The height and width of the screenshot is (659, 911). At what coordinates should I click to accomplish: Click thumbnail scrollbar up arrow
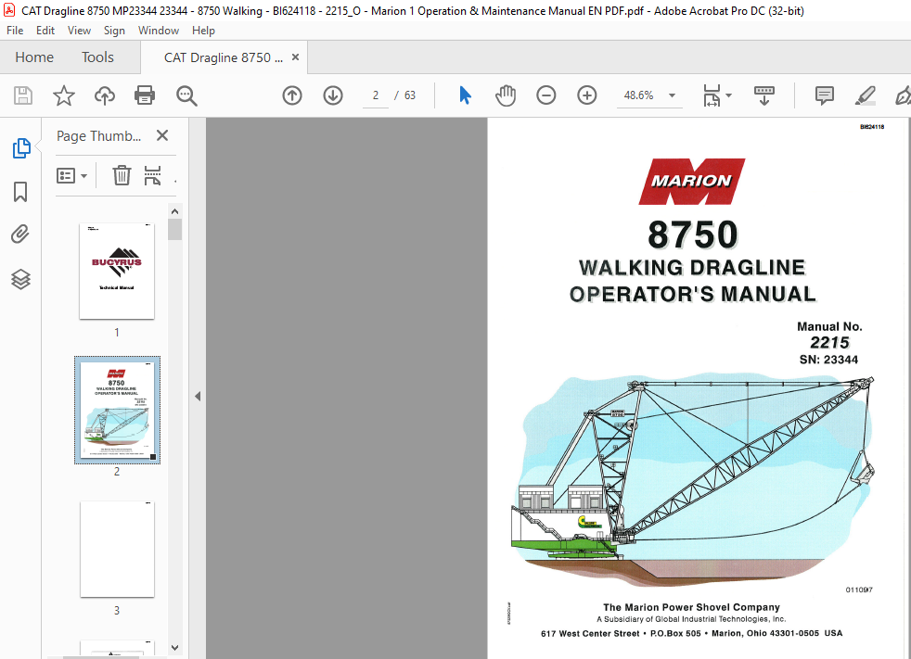tap(175, 211)
